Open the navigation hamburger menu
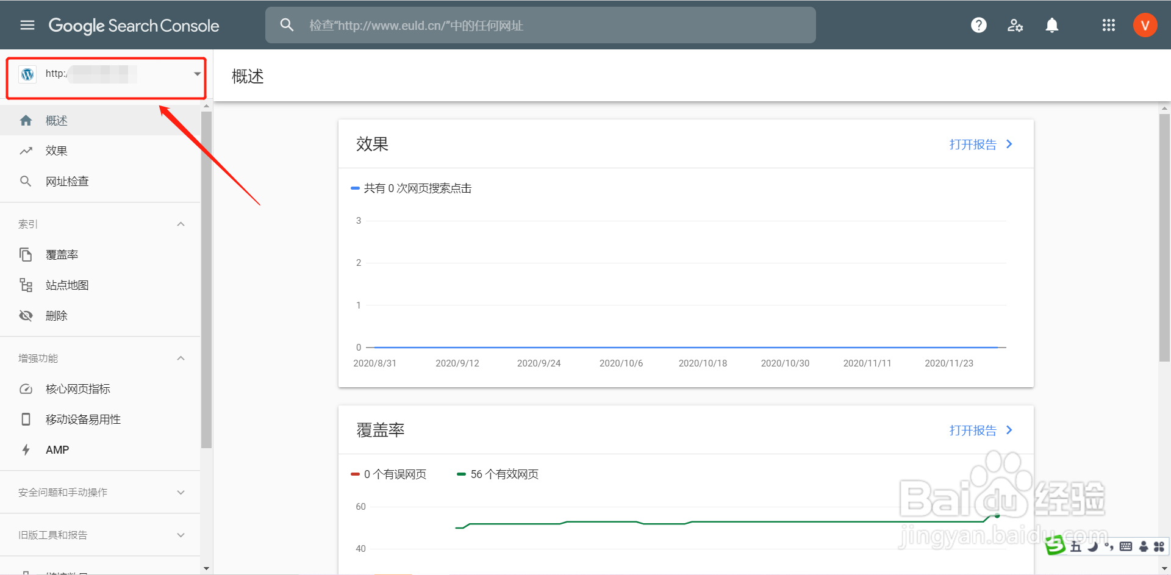The width and height of the screenshot is (1171, 575). point(26,25)
